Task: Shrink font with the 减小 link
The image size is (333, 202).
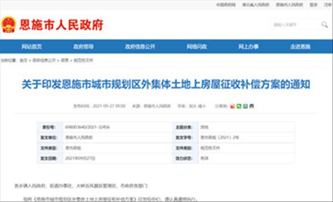Action: pyautogui.click(x=201, y=106)
